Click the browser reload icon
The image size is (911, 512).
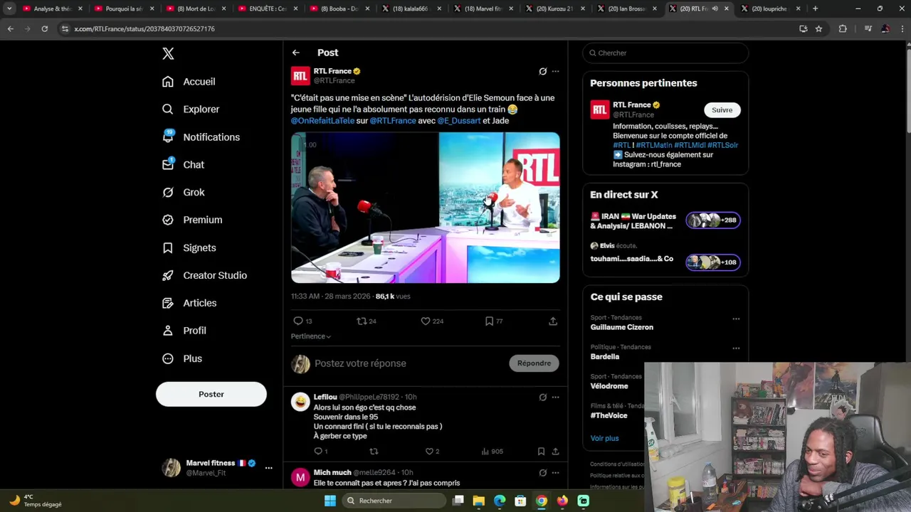(x=44, y=28)
